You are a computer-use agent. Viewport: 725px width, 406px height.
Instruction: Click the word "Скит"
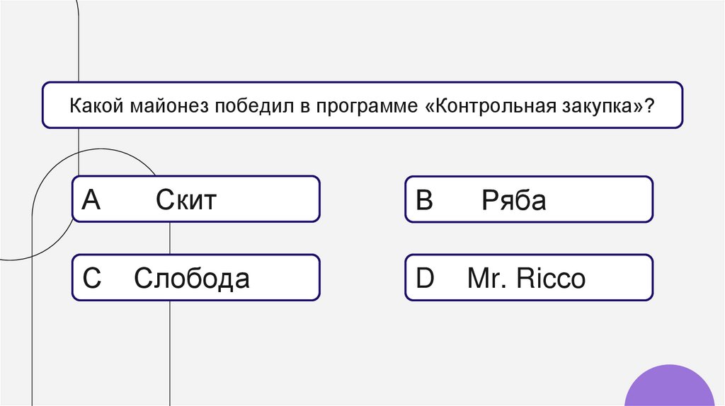tap(186, 201)
